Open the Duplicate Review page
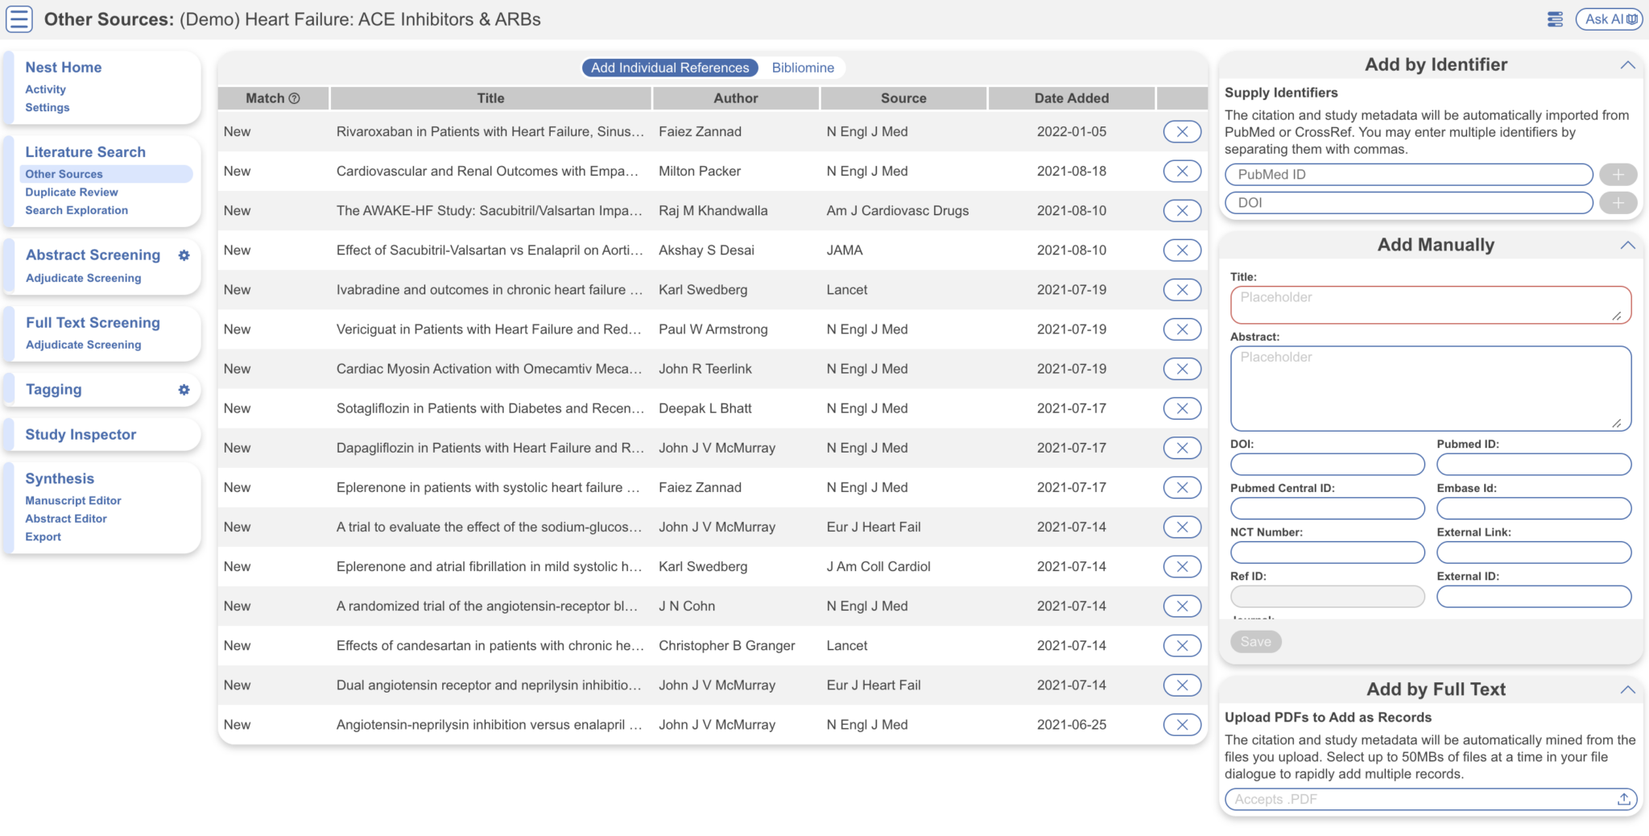This screenshot has width=1649, height=836. pyautogui.click(x=72, y=192)
